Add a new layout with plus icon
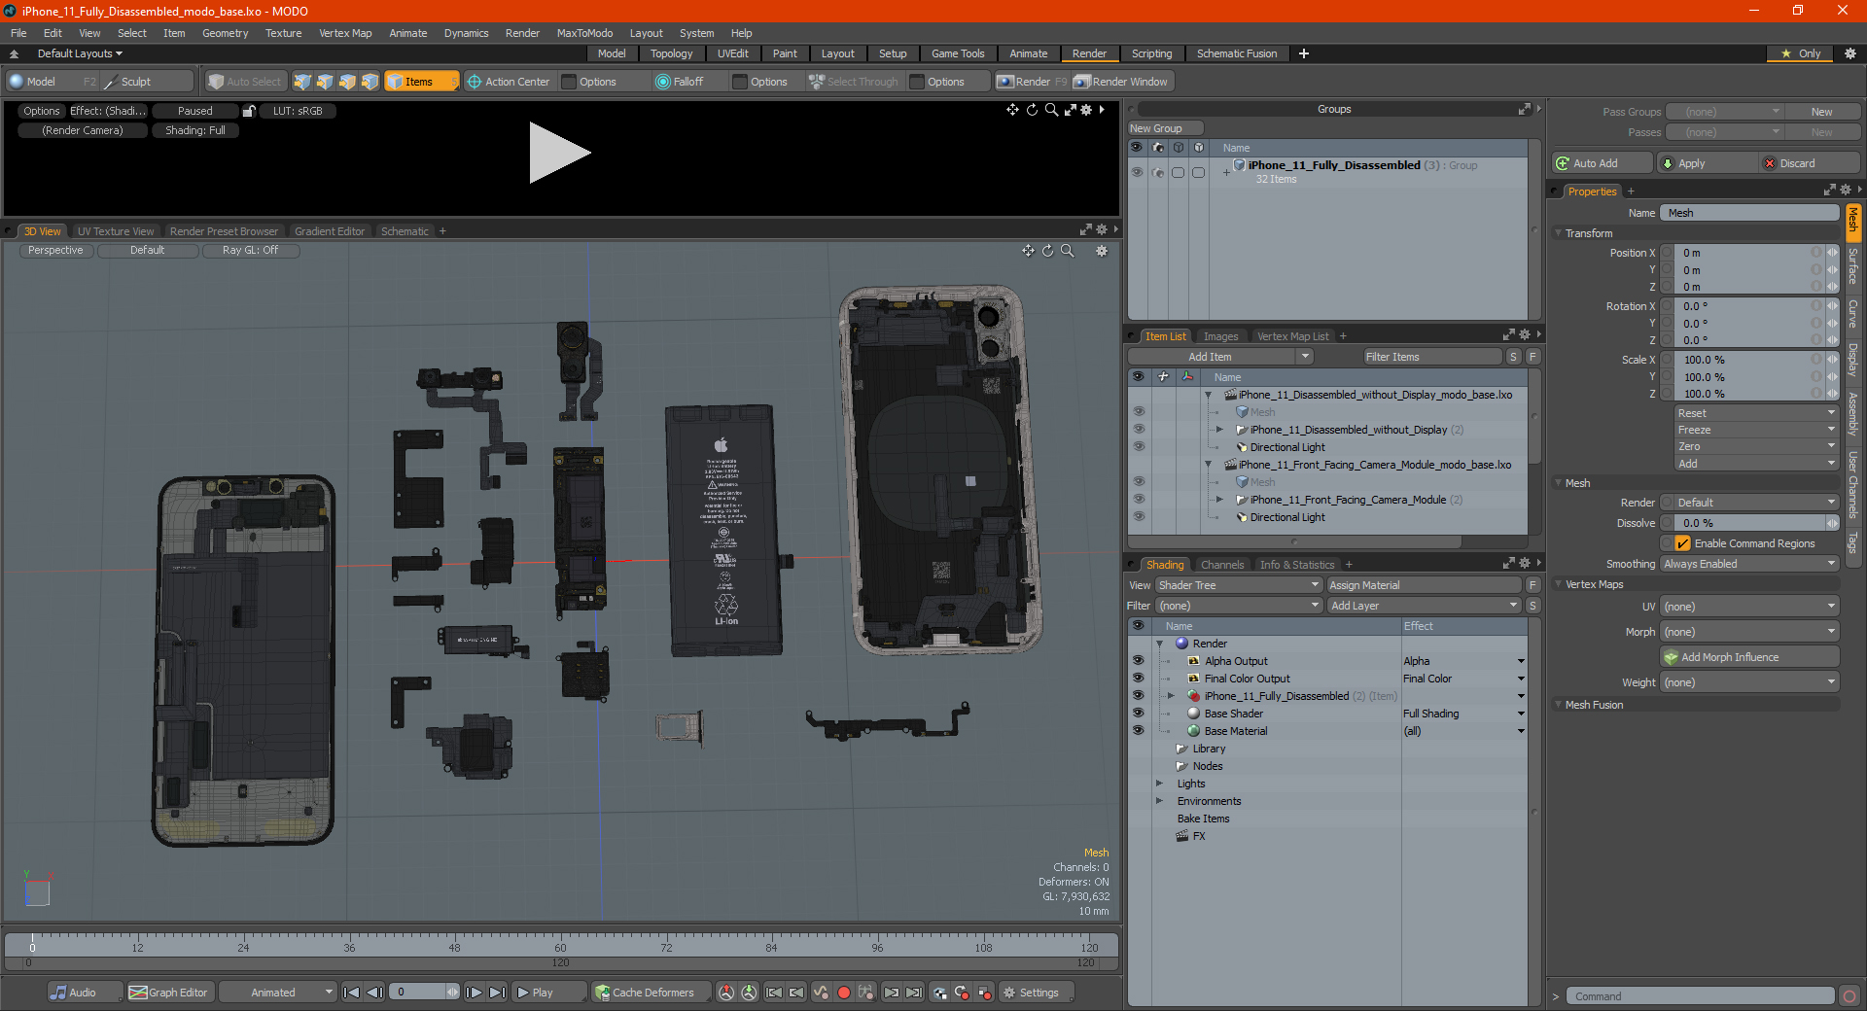Screen dimensions: 1867x1011 1304,53
